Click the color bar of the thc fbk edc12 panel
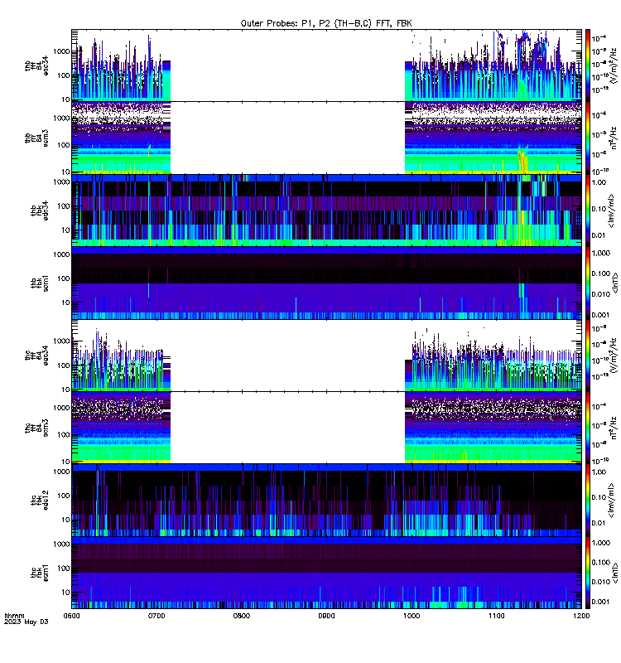The width and height of the screenshot is (621, 663). coord(587,501)
